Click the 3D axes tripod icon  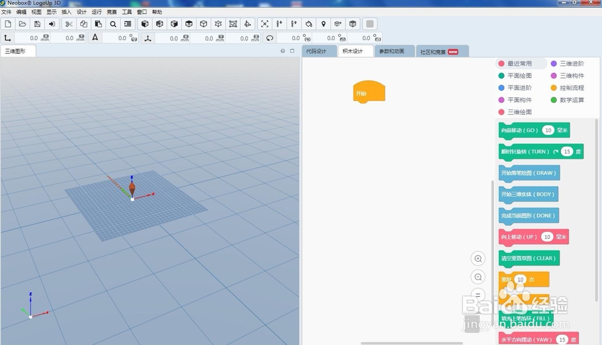147,38
